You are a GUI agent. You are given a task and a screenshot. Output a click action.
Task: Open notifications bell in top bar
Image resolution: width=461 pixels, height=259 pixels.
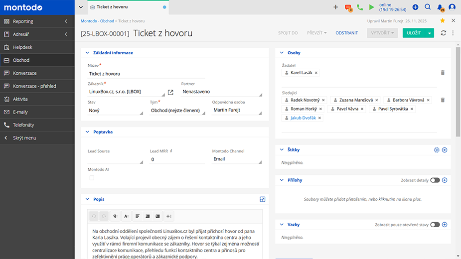point(440,7)
